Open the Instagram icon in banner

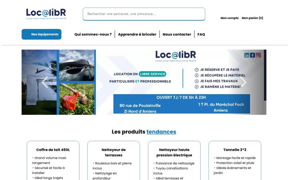[x=258, y=55]
